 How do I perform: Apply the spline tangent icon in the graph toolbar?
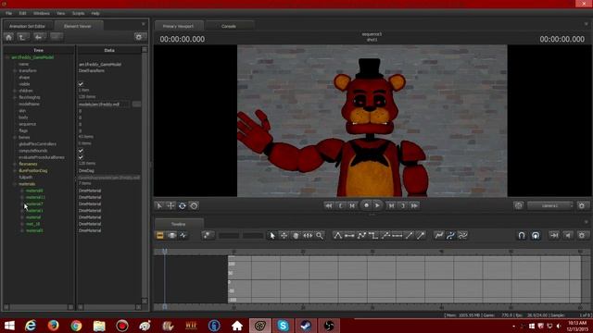337,236
